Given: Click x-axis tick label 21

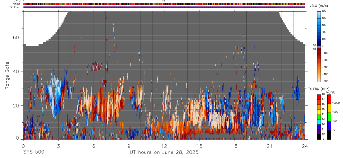Looking at the screenshot, I should point(270,146).
